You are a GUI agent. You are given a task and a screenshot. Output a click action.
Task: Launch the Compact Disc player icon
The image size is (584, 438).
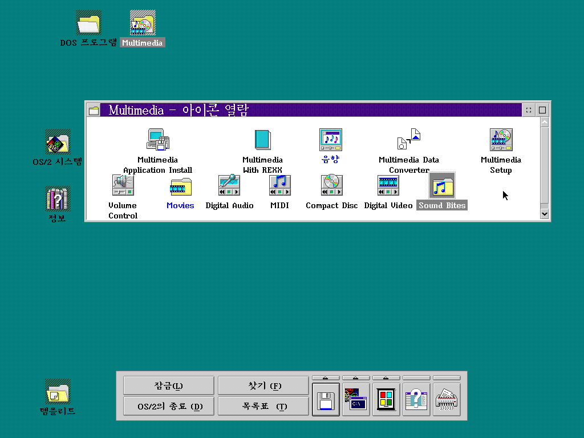pos(331,185)
